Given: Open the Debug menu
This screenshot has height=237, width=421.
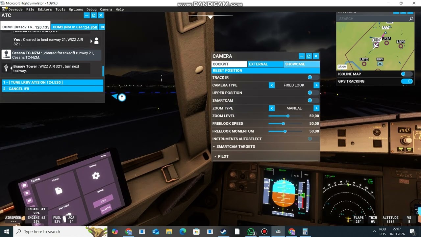Looking at the screenshot, I should coord(91,10).
